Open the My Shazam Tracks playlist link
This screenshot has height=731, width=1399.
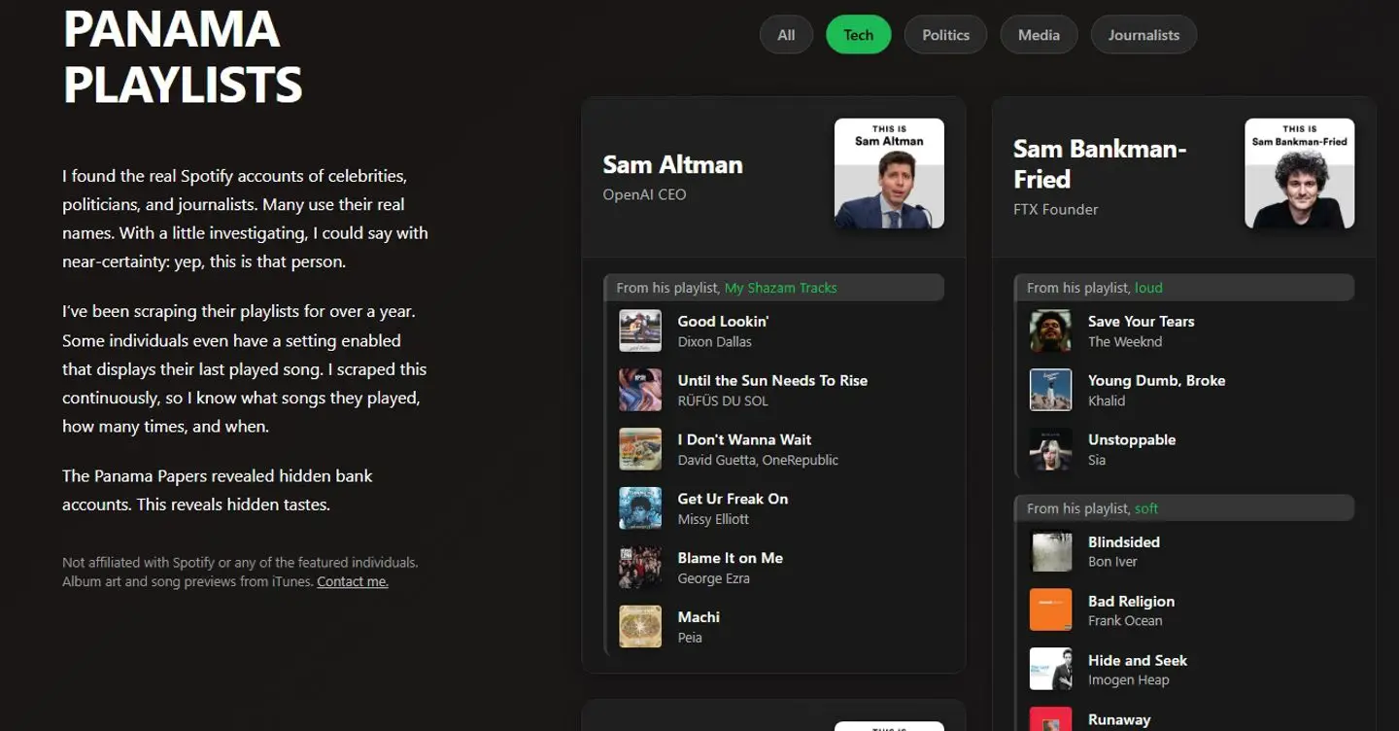click(x=780, y=288)
